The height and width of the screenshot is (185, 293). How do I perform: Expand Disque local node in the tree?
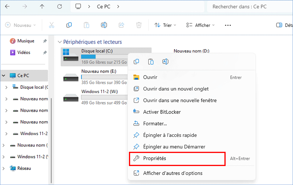pyautogui.click(x=6, y=87)
